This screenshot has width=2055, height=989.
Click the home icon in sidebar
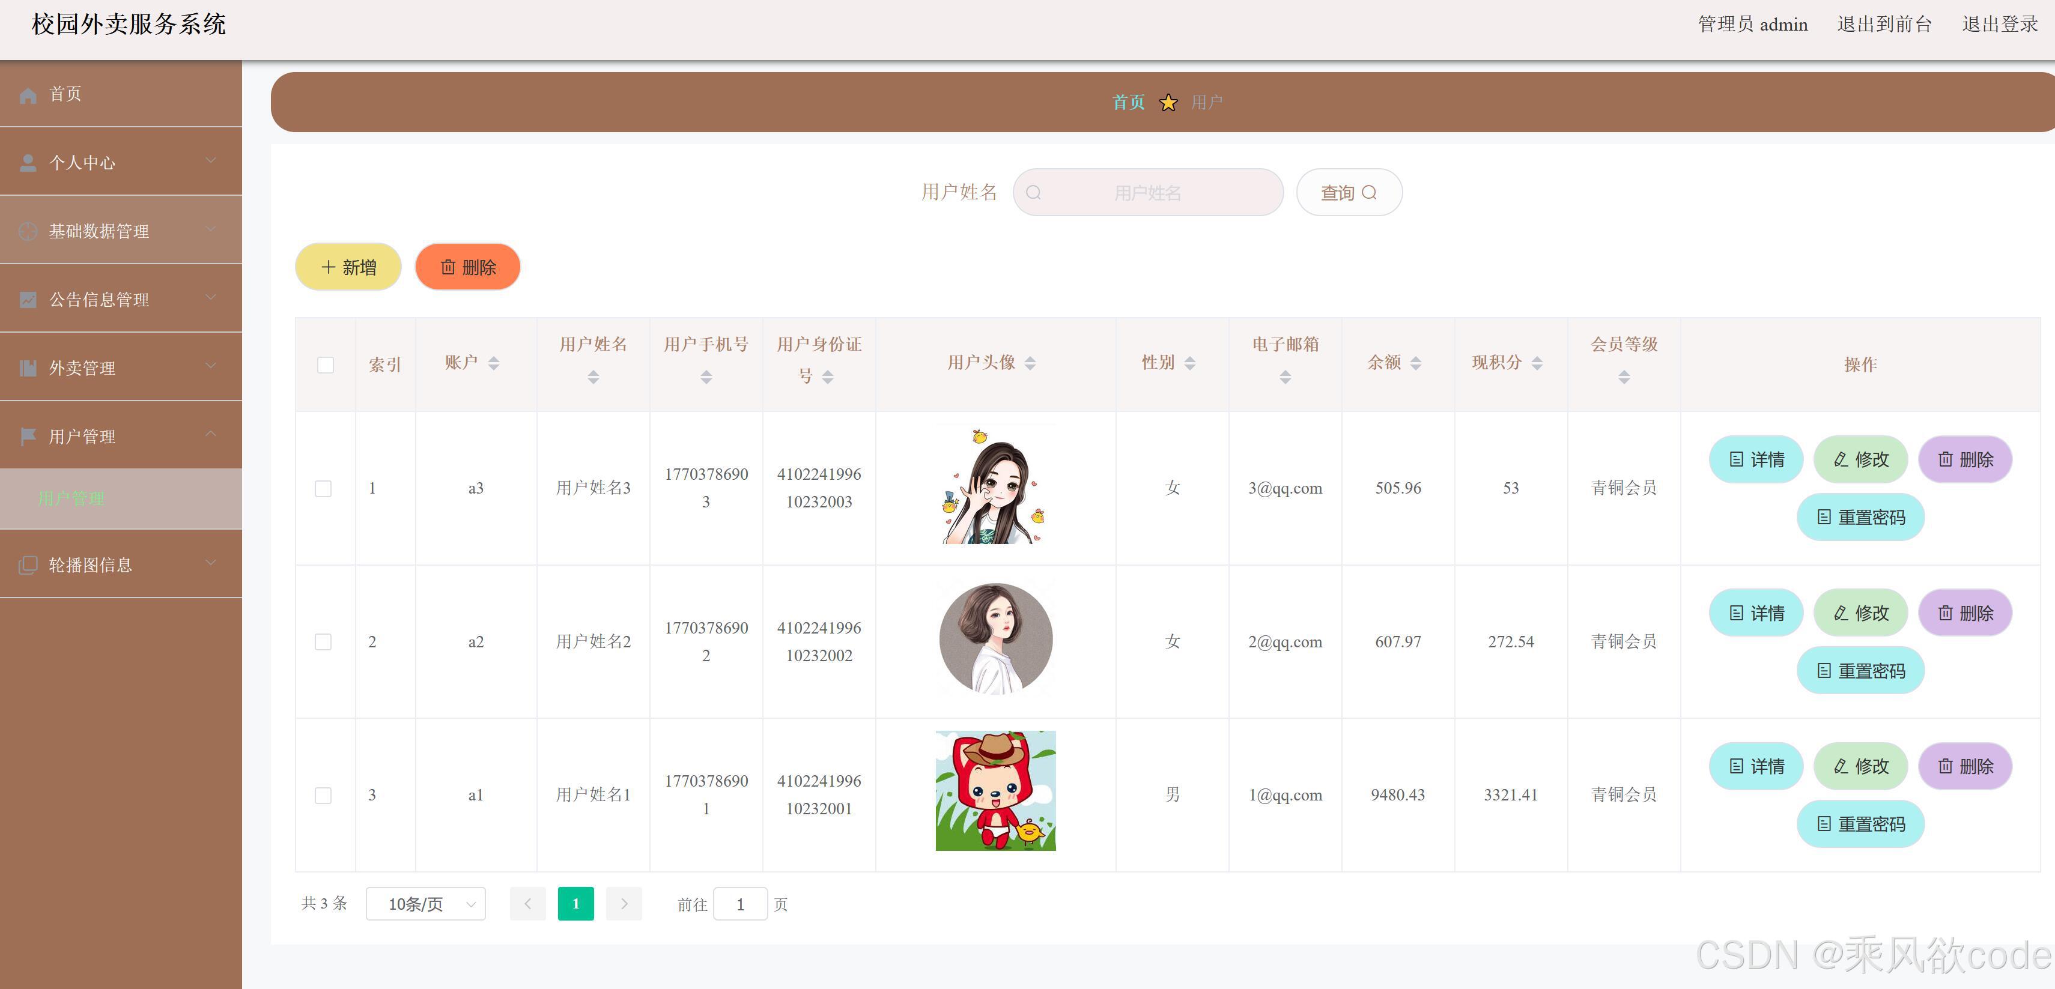pyautogui.click(x=28, y=95)
